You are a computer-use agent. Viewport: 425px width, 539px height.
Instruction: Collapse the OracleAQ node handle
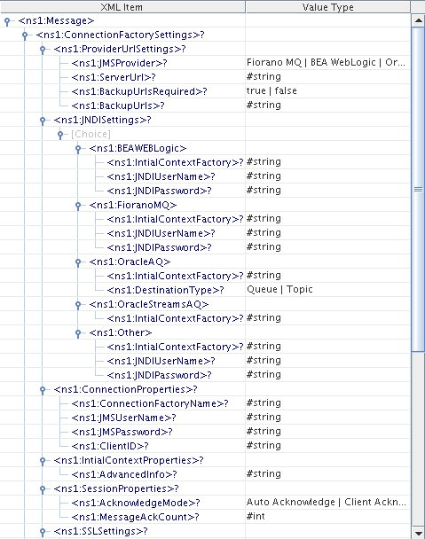(78, 262)
